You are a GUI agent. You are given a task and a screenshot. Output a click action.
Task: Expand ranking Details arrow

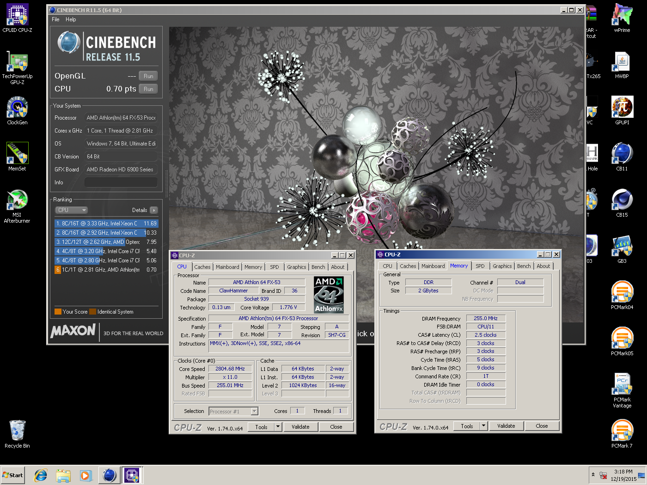154,210
